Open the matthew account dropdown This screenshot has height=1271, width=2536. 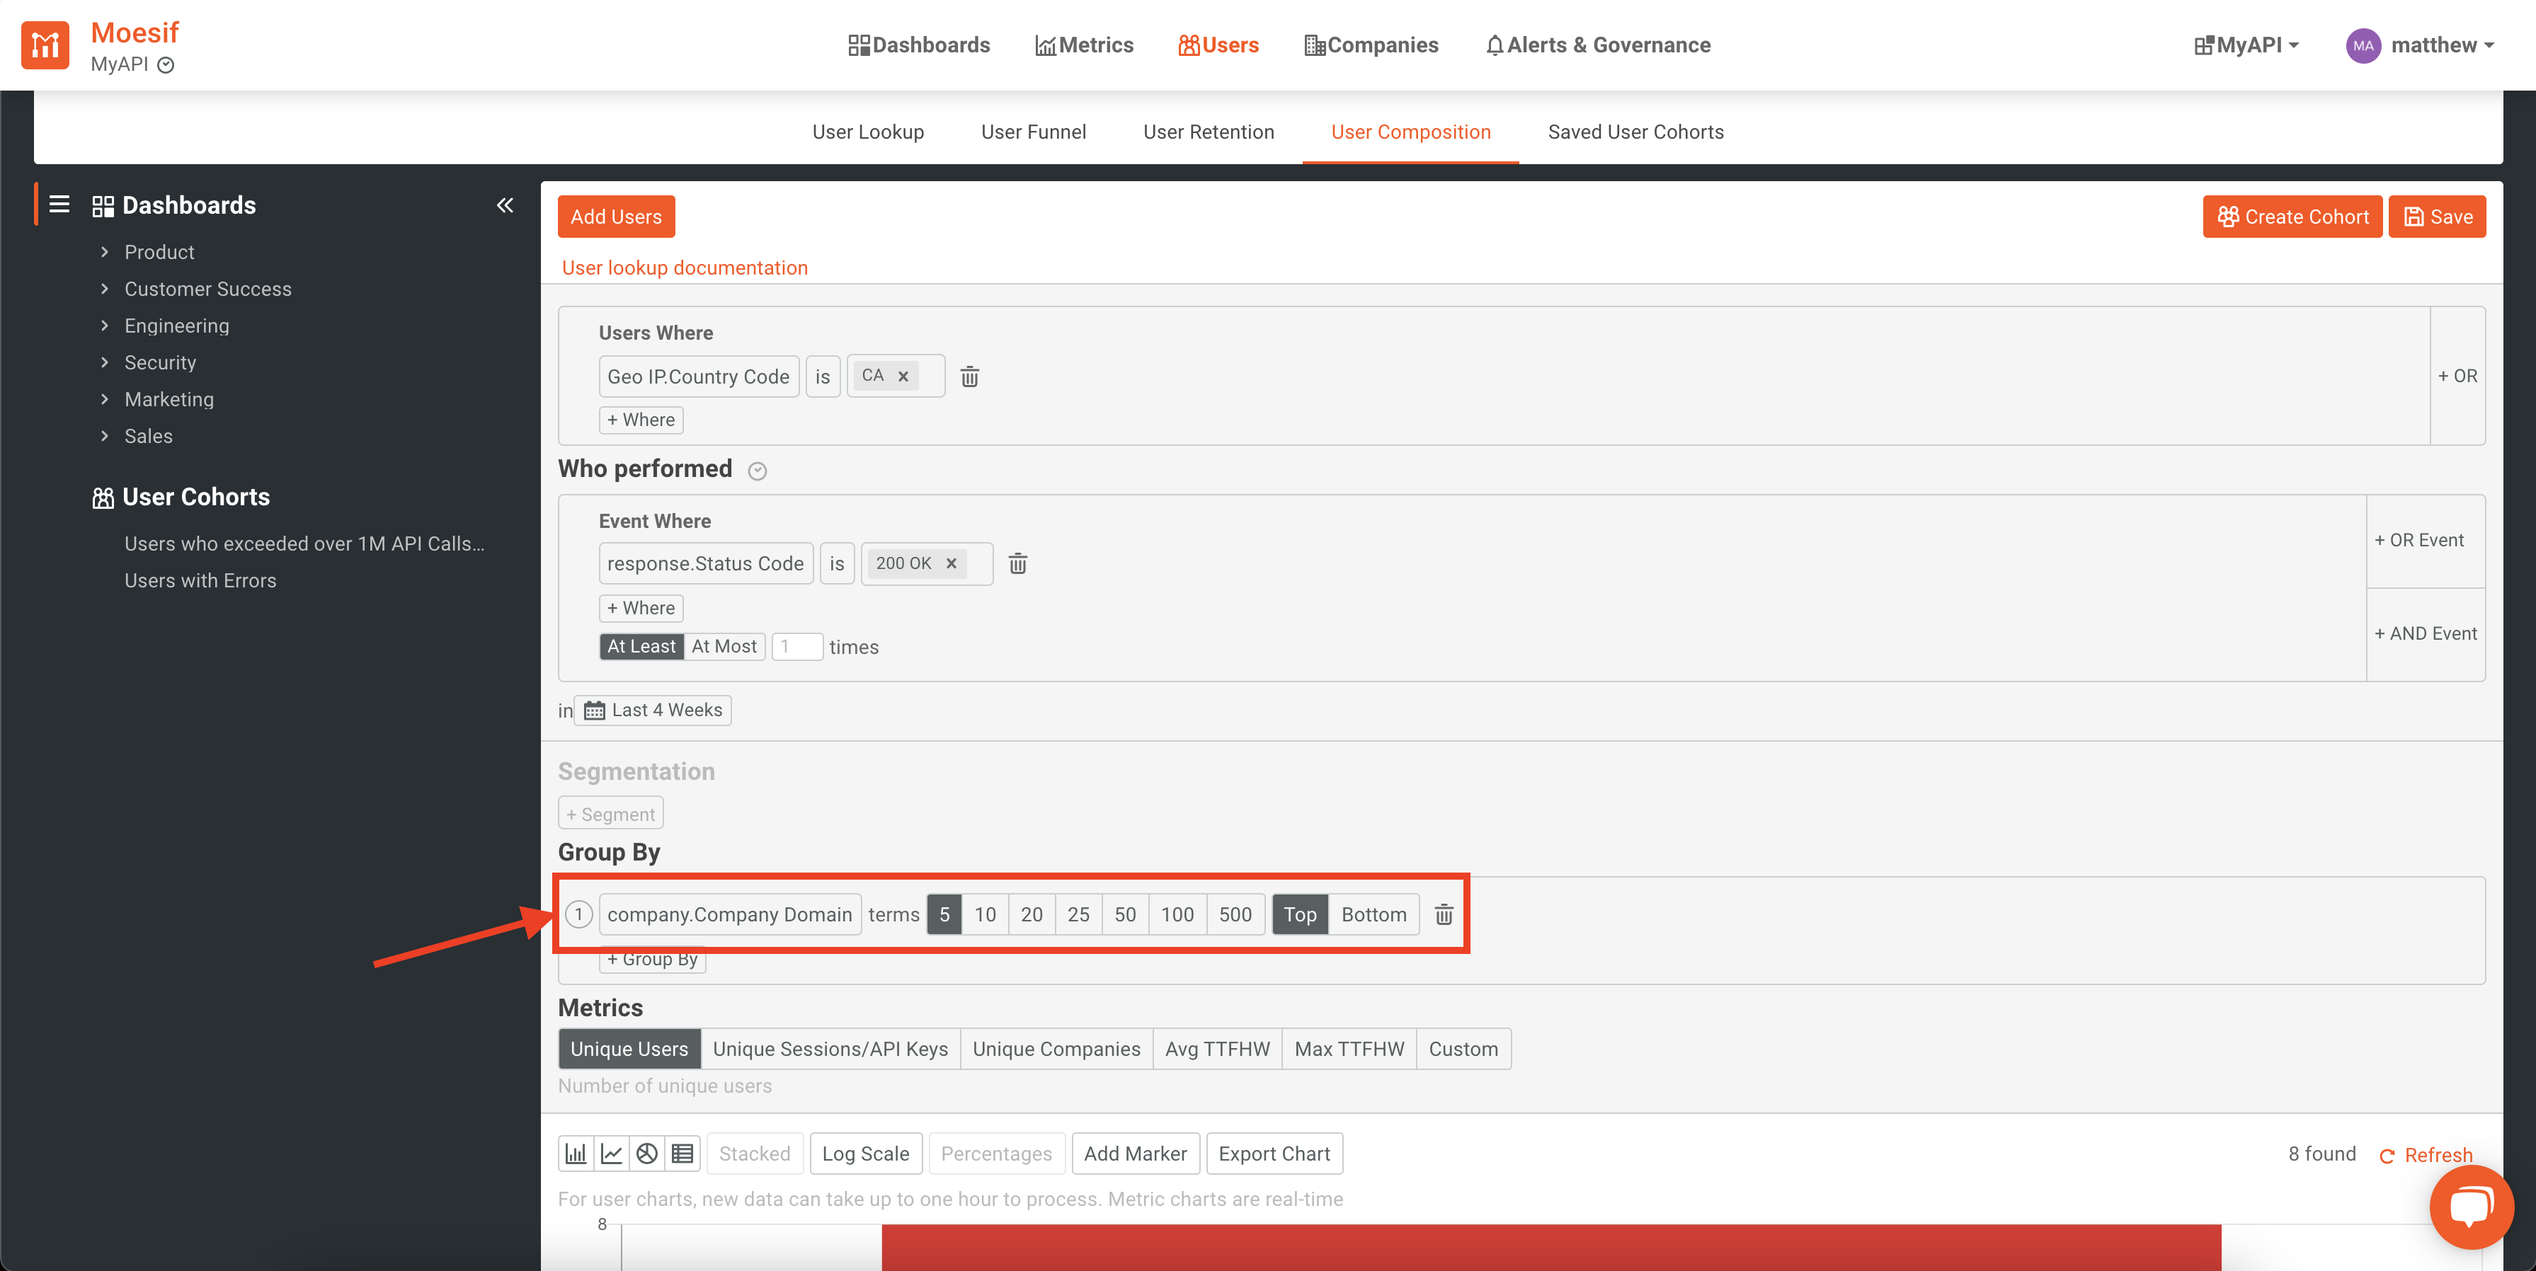click(2443, 45)
